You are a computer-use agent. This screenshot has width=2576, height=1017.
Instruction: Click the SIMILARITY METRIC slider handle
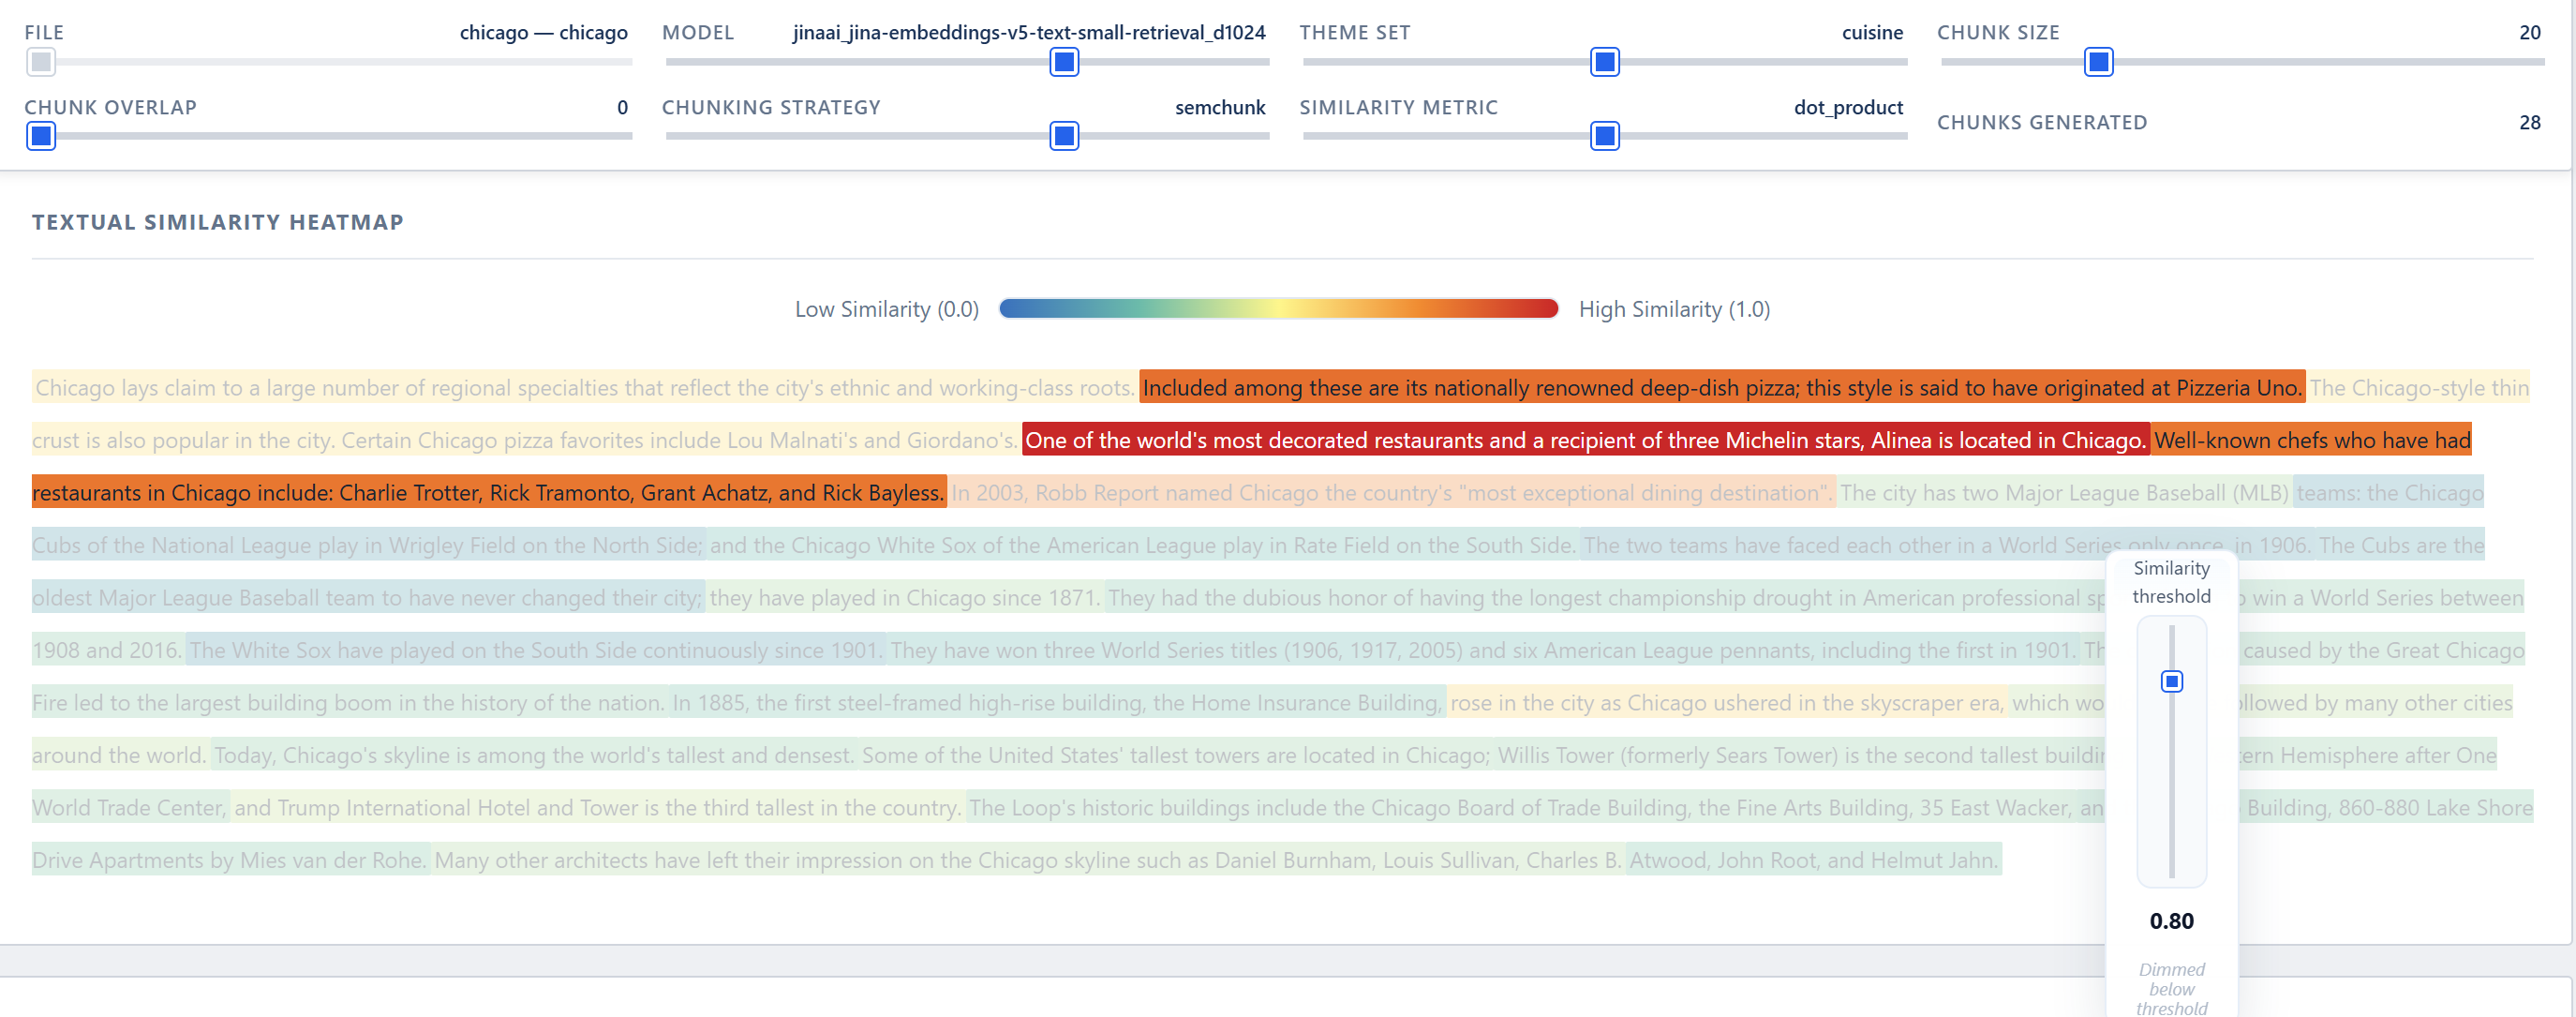pyautogui.click(x=1604, y=136)
